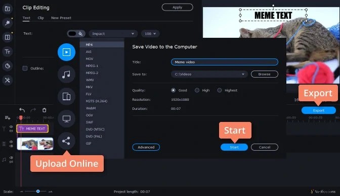Delete selected clip with trash icon
This screenshot has width=340, height=196.
pyautogui.click(x=44, y=110)
